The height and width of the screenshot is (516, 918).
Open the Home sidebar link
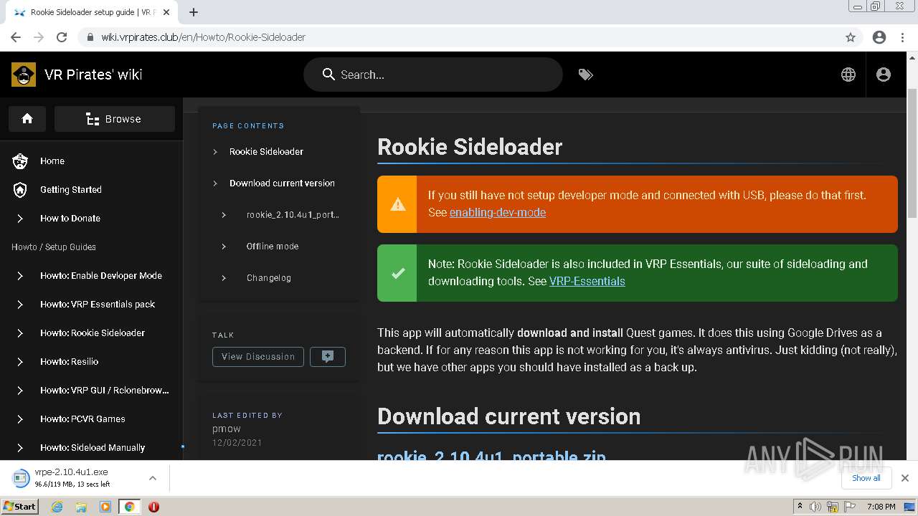click(92, 161)
